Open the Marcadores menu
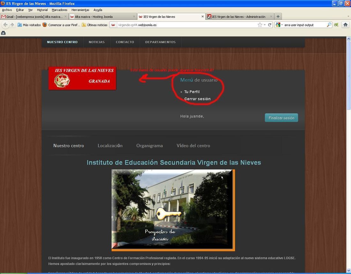 coord(60,10)
